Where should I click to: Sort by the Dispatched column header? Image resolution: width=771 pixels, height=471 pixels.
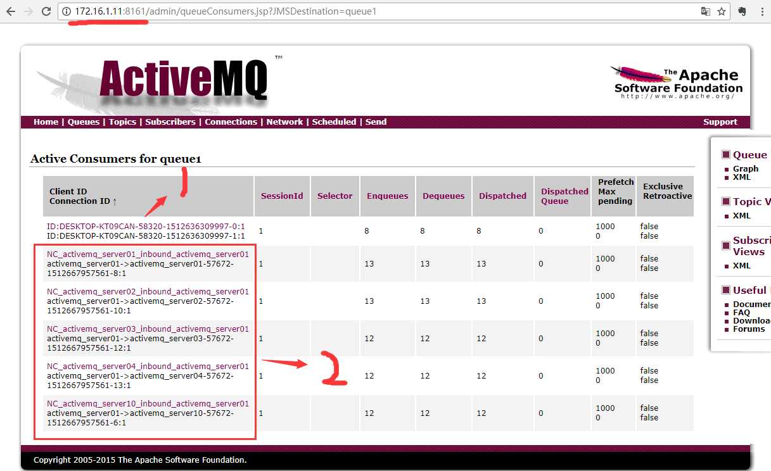pos(502,196)
